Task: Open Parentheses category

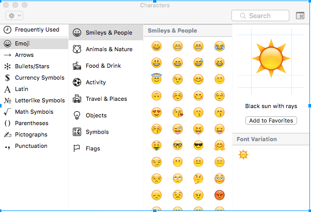Action: click(x=34, y=123)
